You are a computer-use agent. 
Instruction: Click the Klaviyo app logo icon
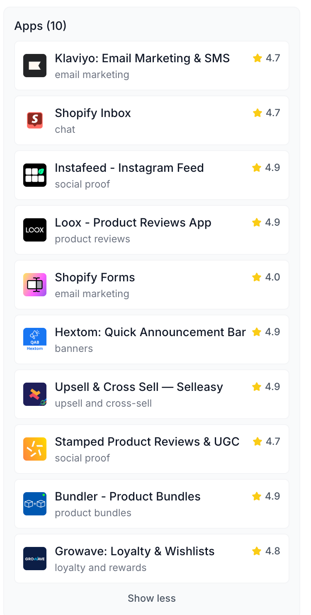tap(35, 66)
